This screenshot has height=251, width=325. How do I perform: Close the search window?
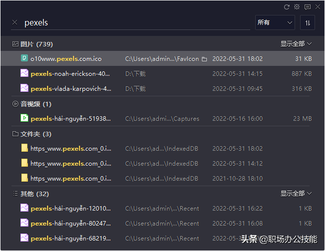317,7
